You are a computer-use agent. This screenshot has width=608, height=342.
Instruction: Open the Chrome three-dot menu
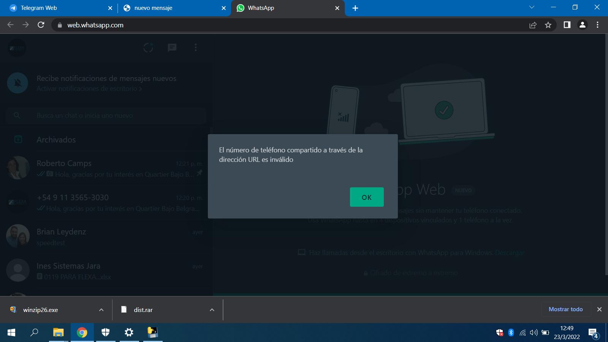coord(597,25)
